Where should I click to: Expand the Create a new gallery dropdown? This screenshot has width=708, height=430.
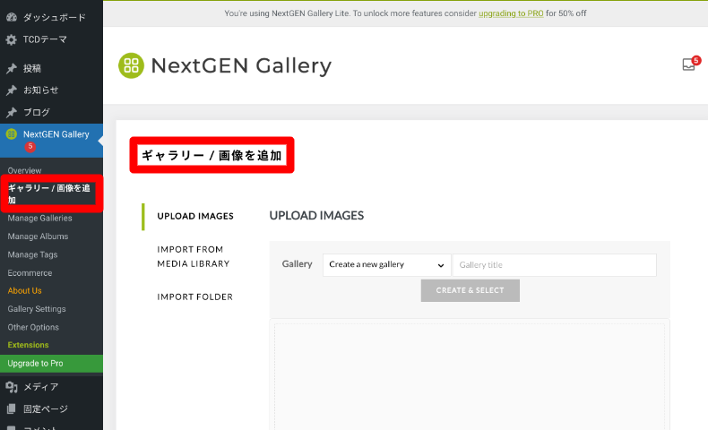[387, 265]
